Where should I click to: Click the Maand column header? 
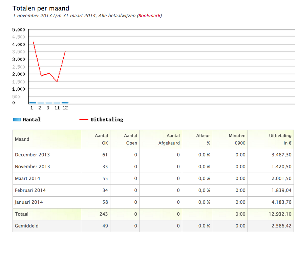(x=47, y=139)
